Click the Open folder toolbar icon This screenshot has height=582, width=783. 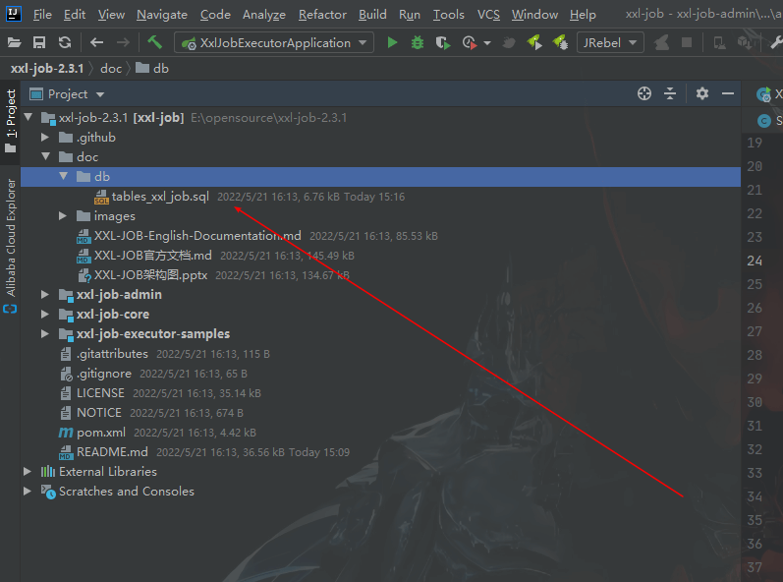tap(14, 43)
